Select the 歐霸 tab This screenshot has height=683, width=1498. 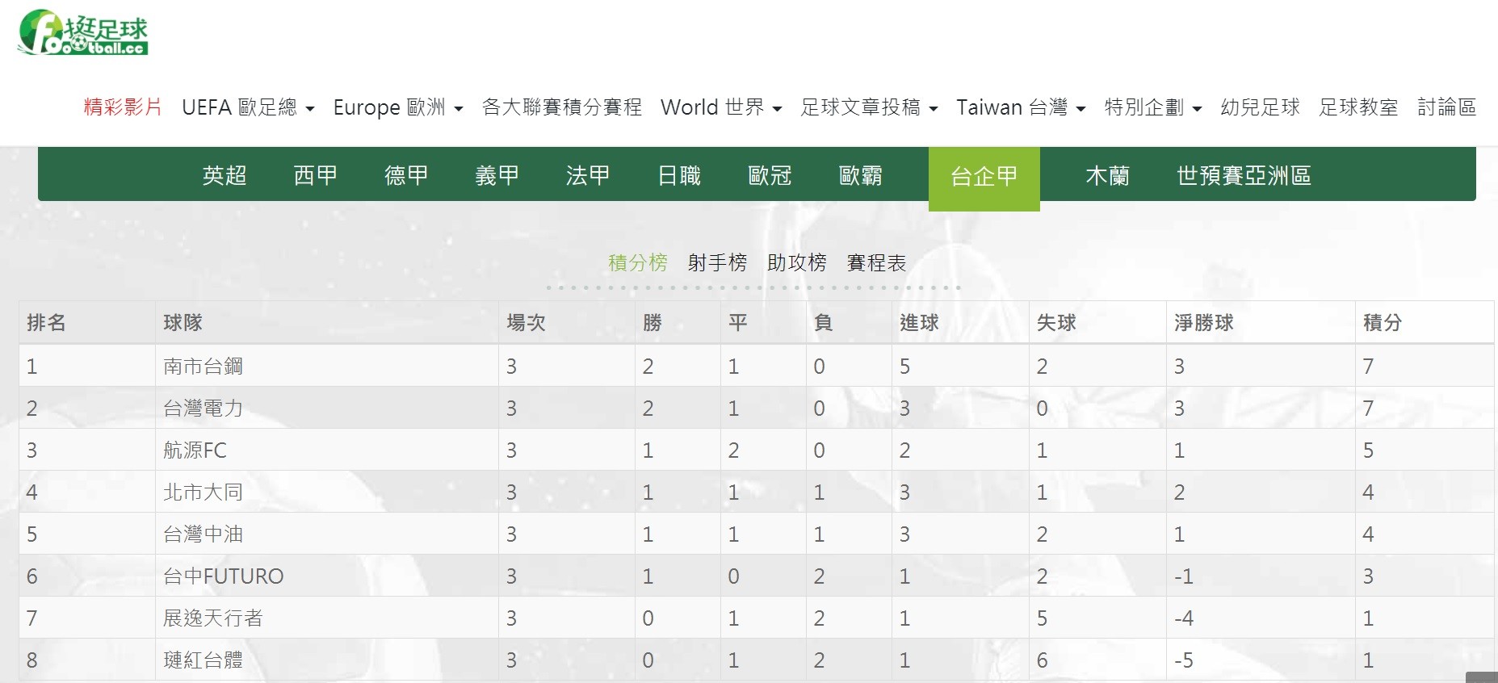(x=861, y=175)
